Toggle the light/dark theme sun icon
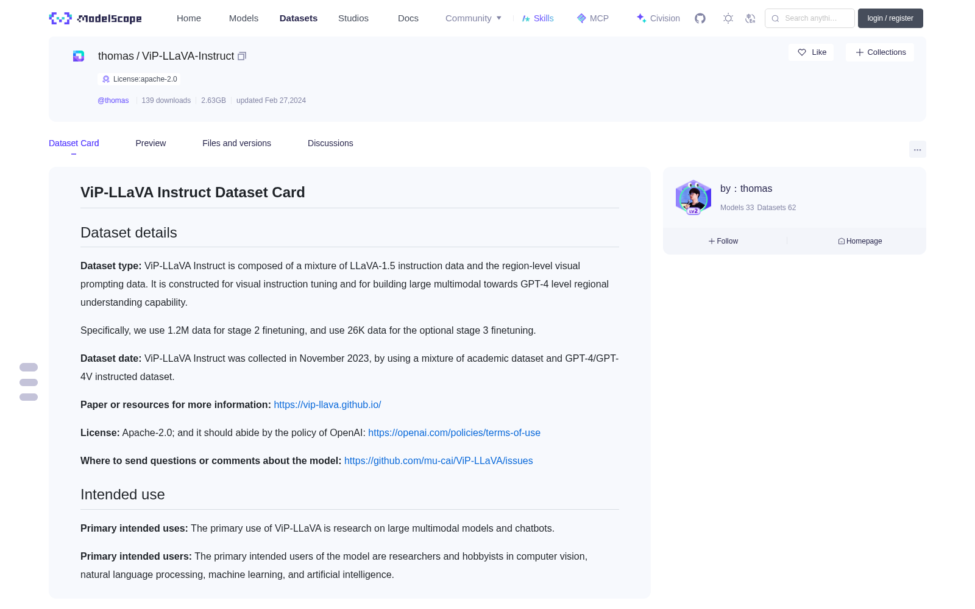Image resolution: width=975 pixels, height=609 pixels. 728,18
